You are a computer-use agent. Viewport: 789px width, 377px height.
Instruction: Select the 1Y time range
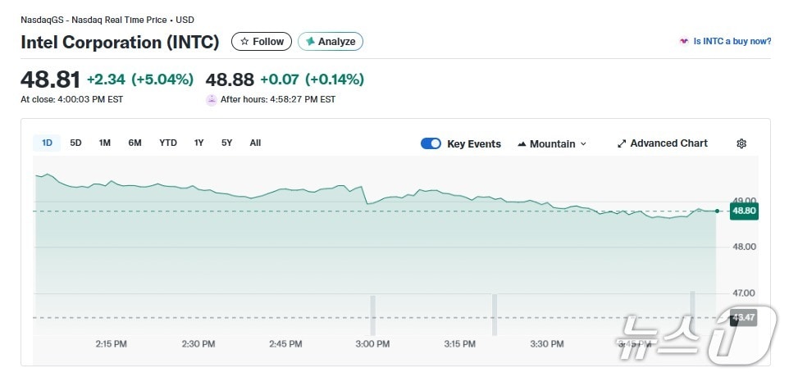click(x=198, y=143)
